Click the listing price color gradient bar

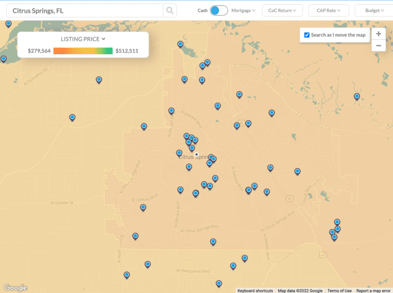(83, 51)
